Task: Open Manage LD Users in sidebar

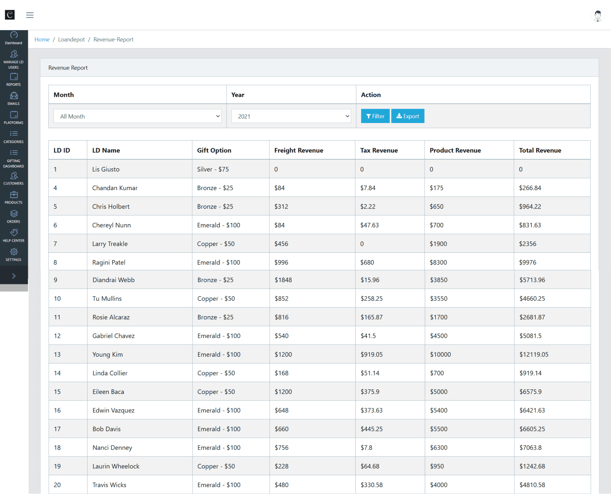Action: (x=14, y=59)
